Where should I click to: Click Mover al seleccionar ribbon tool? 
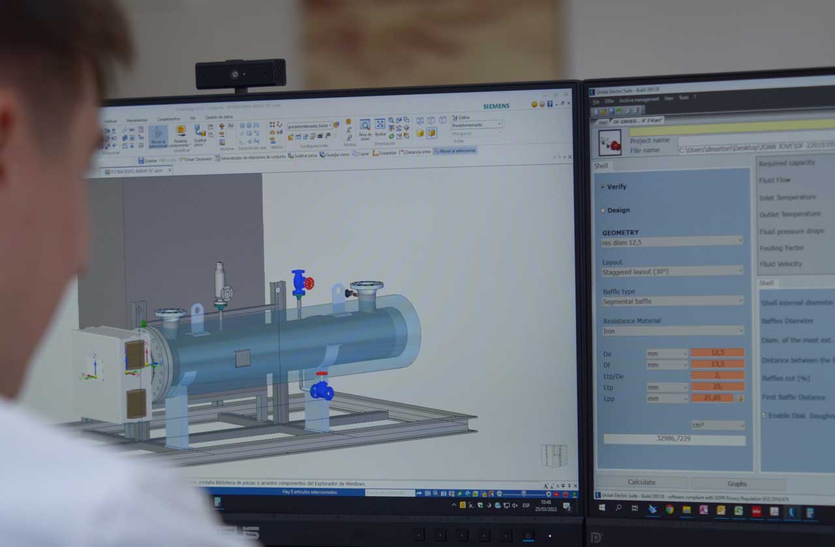point(158,136)
